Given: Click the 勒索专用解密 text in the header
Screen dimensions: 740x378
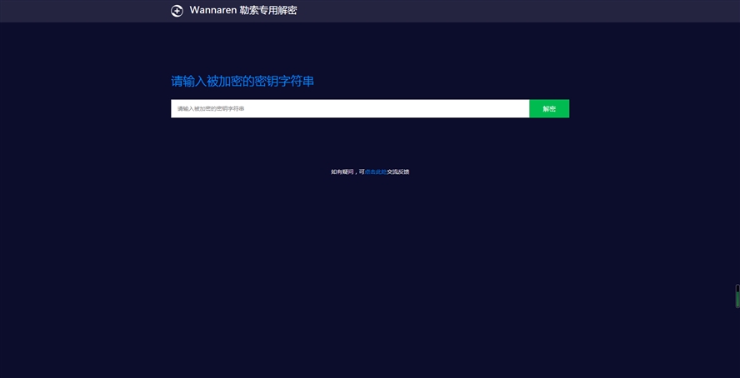Looking at the screenshot, I should pyautogui.click(x=268, y=11).
